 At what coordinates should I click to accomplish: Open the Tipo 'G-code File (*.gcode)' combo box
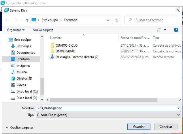[x=108, y=115]
